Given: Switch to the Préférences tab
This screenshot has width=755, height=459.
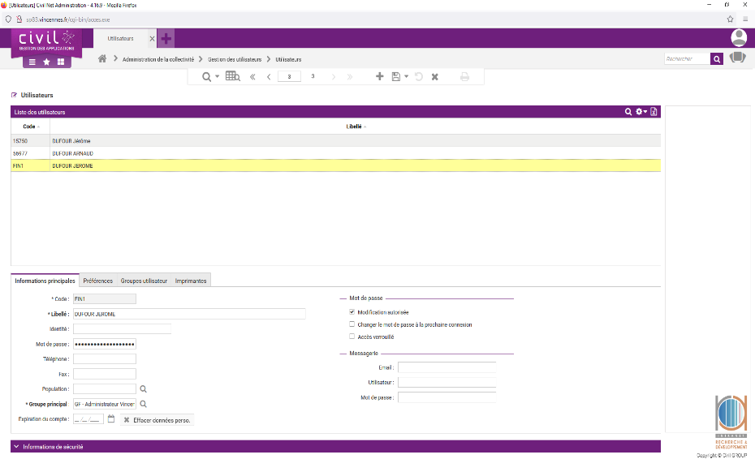Looking at the screenshot, I should tap(97, 281).
